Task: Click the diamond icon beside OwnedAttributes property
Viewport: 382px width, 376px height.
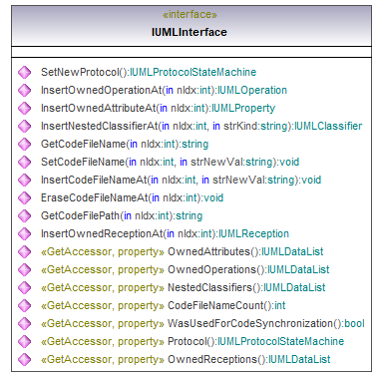Action: click(x=24, y=251)
